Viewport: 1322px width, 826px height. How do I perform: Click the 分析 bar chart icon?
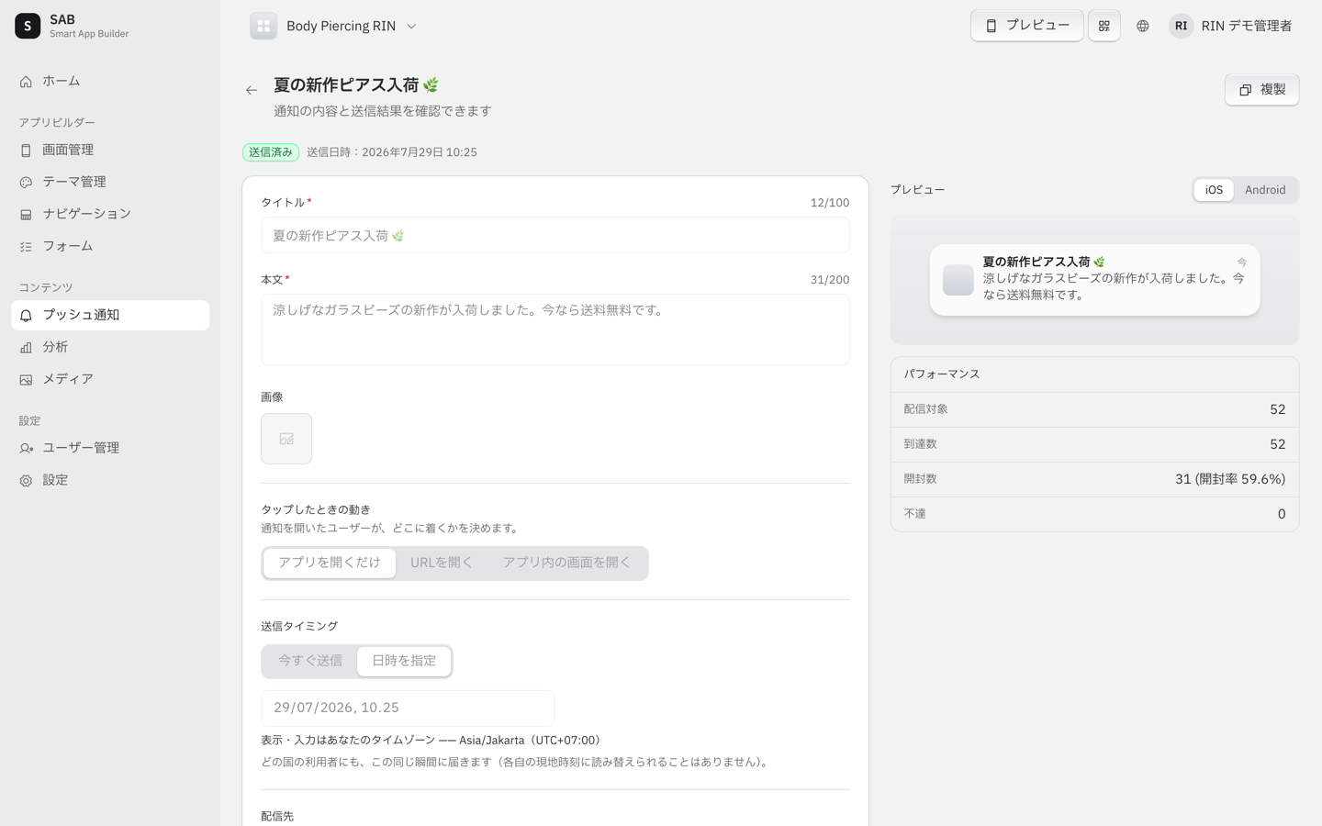pos(26,348)
